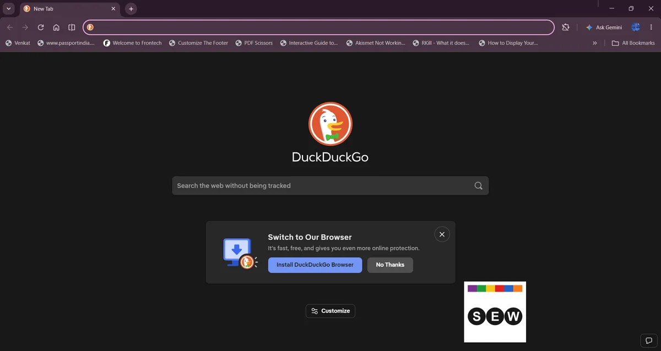Open the Customize button
The height and width of the screenshot is (351, 661).
tap(330, 311)
